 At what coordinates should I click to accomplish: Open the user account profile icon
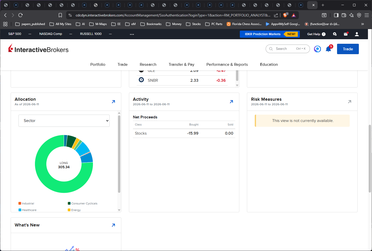pos(357,34)
